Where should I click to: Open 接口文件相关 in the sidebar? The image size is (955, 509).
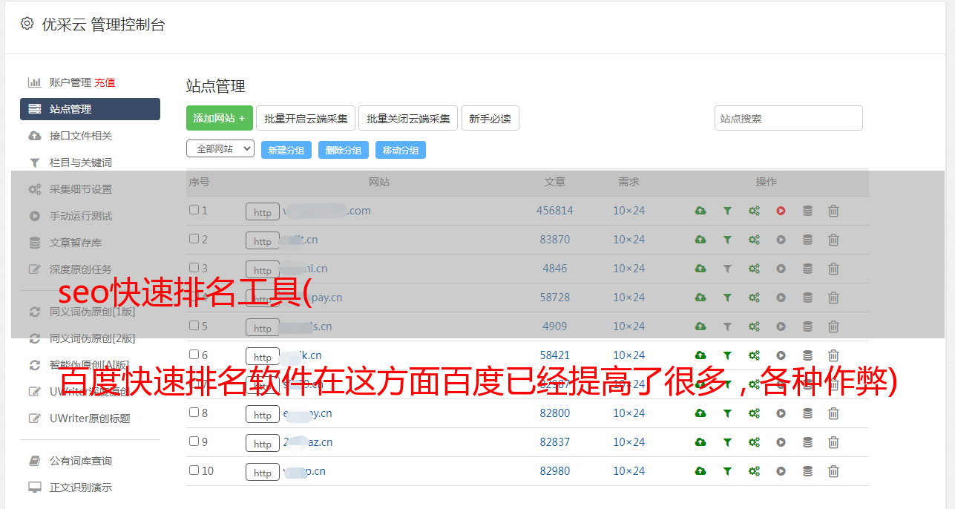click(80, 136)
